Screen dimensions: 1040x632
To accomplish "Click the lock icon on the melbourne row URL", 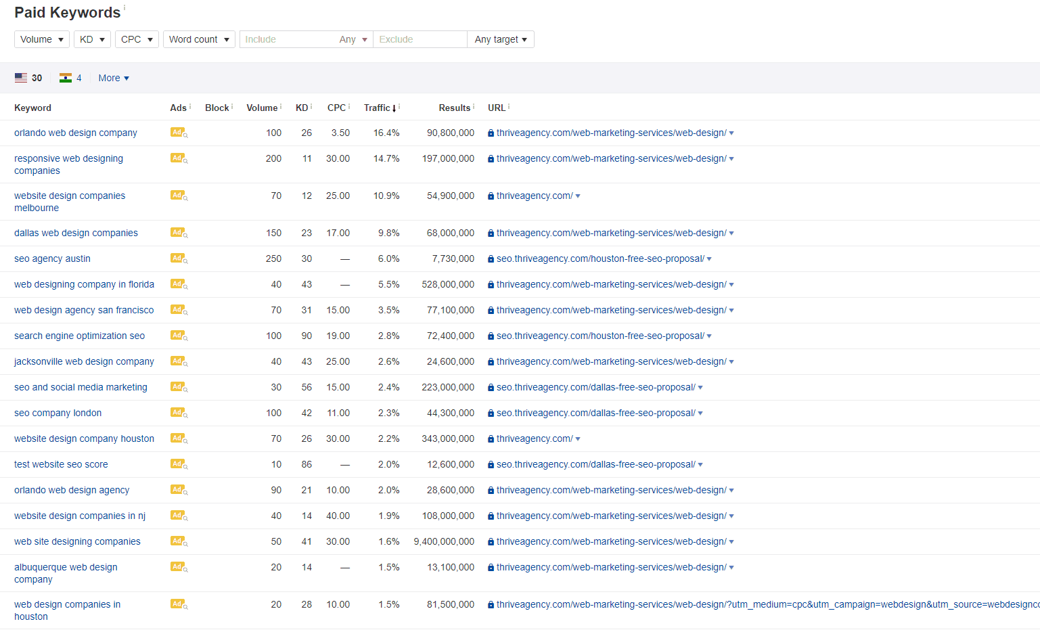I will coord(490,196).
